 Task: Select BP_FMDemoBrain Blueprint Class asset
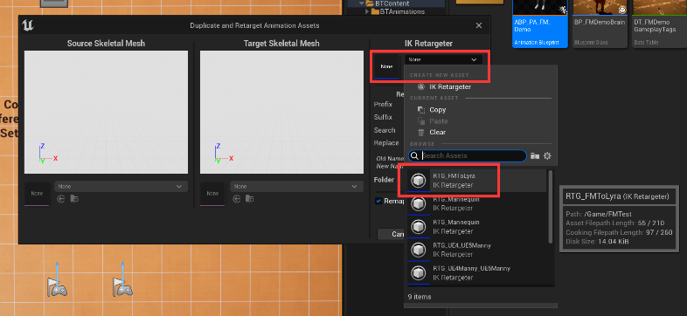(x=600, y=24)
